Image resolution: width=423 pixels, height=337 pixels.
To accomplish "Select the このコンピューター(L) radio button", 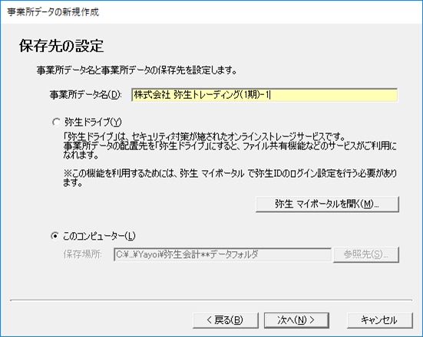I will point(55,236).
